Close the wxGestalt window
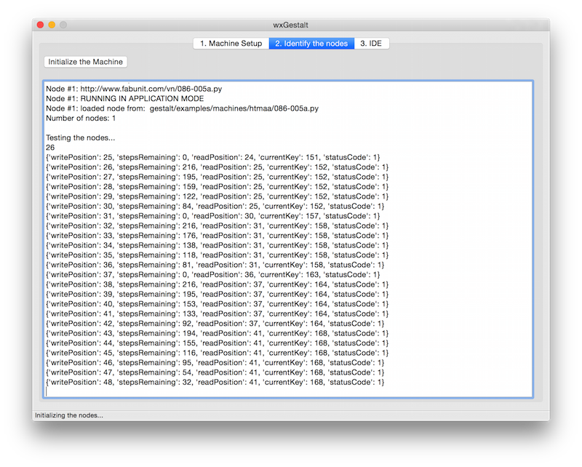582x467 pixels. pyautogui.click(x=40, y=25)
